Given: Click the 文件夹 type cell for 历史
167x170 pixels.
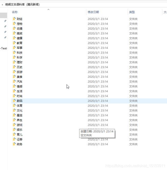Looking at the screenshot, I should (133, 67).
